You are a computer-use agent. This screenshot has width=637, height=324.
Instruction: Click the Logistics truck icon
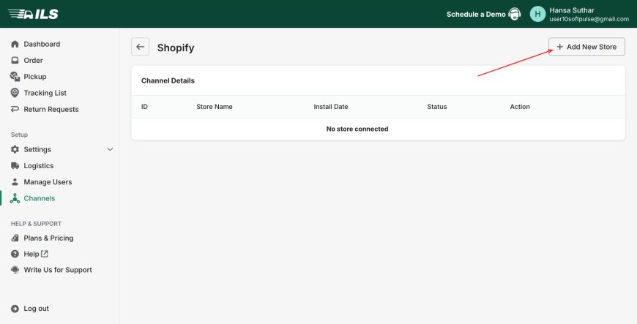pyautogui.click(x=15, y=165)
